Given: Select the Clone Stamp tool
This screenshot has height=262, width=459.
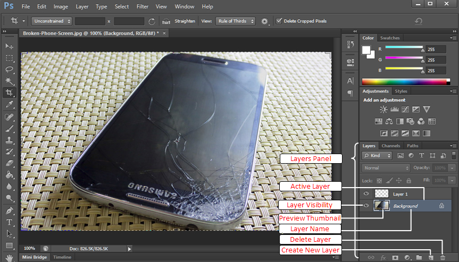Looking at the screenshot, I should 9,140.
